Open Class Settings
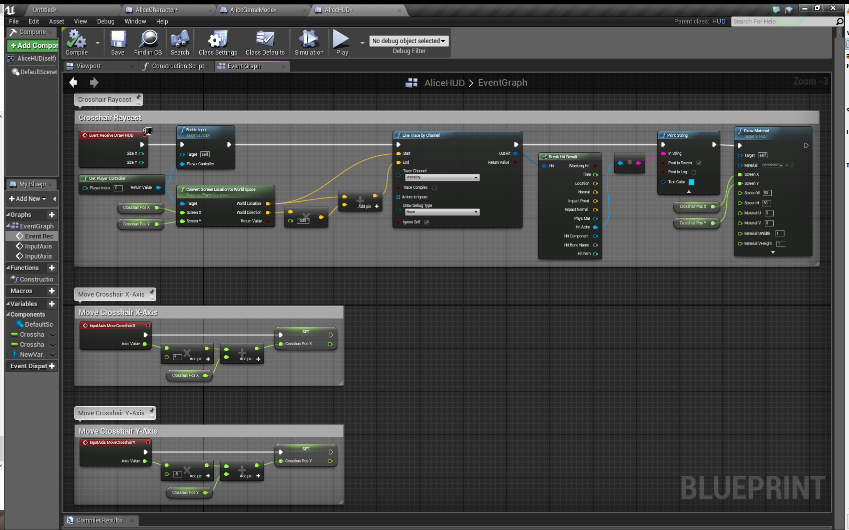849x530 pixels. pos(218,43)
